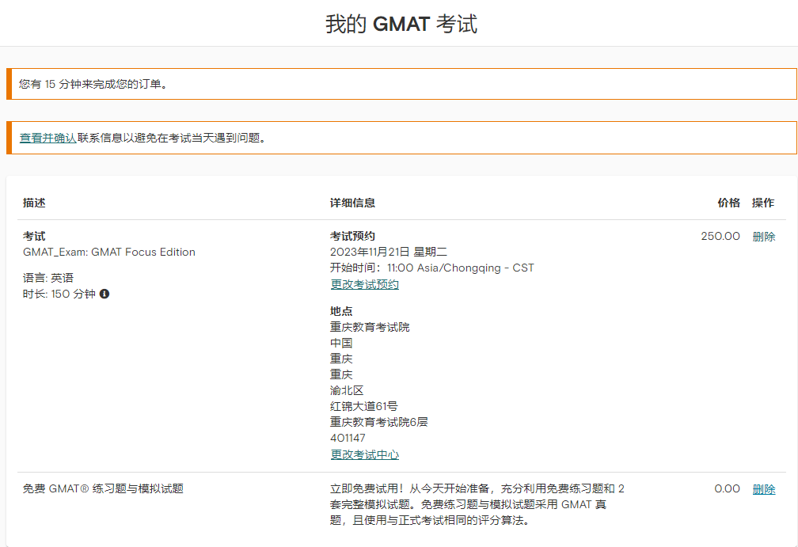Select the page heading 我的 GMAT 考试
Image resolution: width=798 pixels, height=547 pixels.
(401, 24)
